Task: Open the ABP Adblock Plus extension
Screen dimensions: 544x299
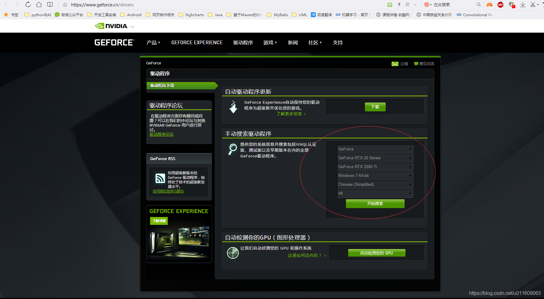Action: point(501,5)
